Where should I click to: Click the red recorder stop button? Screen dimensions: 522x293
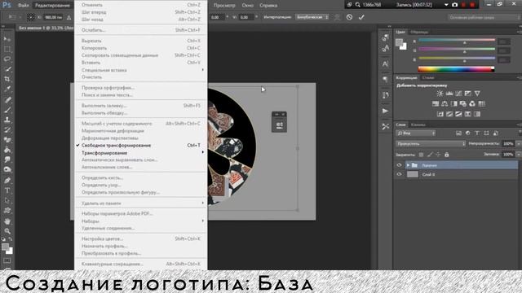click(x=472, y=5)
